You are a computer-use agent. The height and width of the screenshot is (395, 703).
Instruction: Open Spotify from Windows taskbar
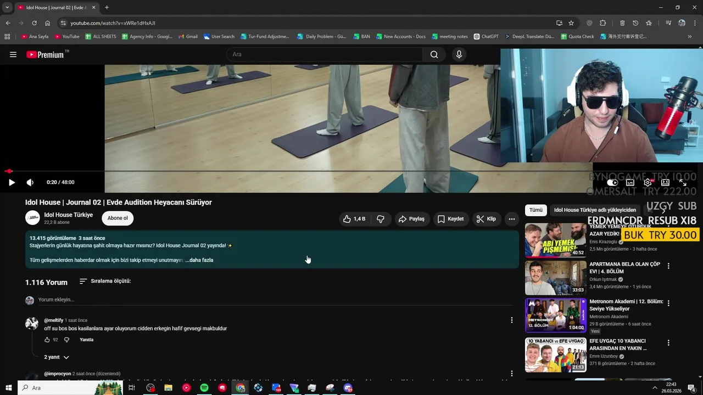click(x=204, y=388)
